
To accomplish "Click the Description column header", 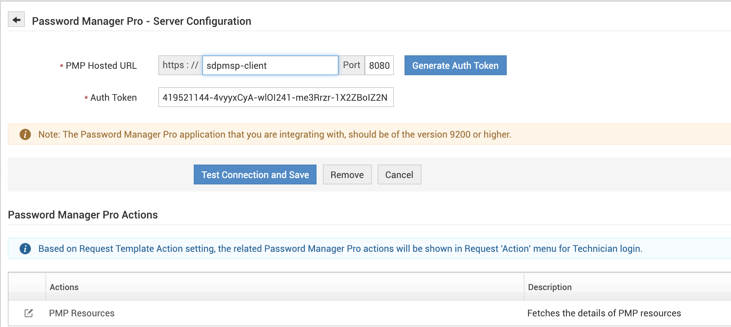I will click(x=550, y=287).
